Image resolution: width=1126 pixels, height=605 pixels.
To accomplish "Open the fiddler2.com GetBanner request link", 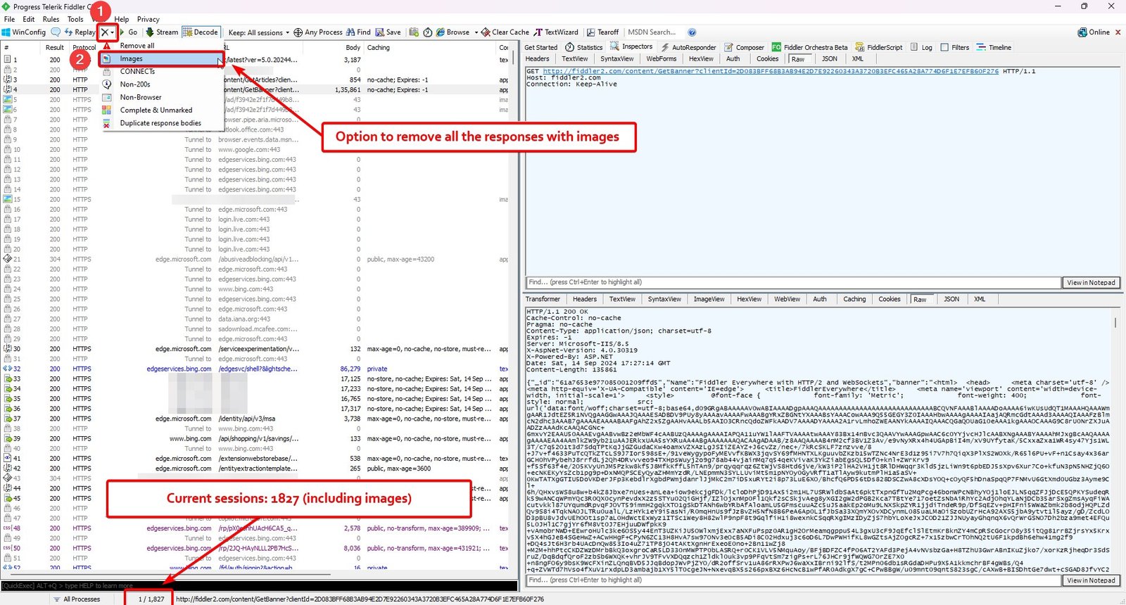I will [x=771, y=71].
